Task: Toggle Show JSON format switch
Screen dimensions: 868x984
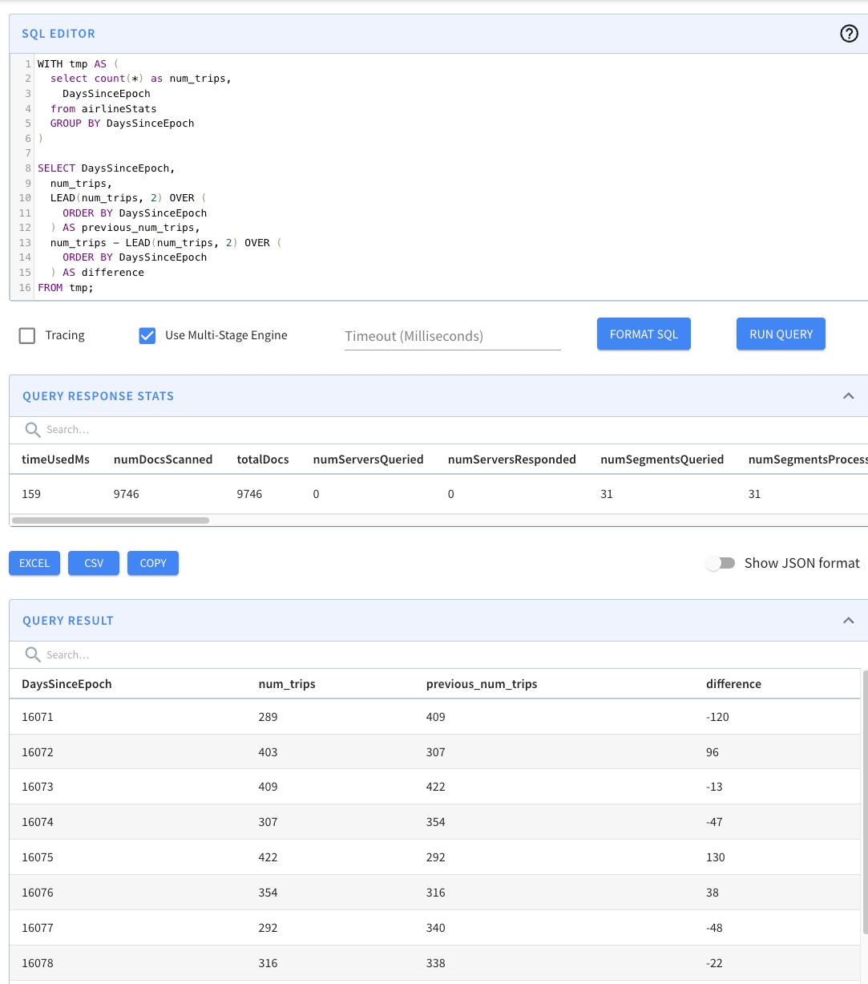Action: coord(720,564)
